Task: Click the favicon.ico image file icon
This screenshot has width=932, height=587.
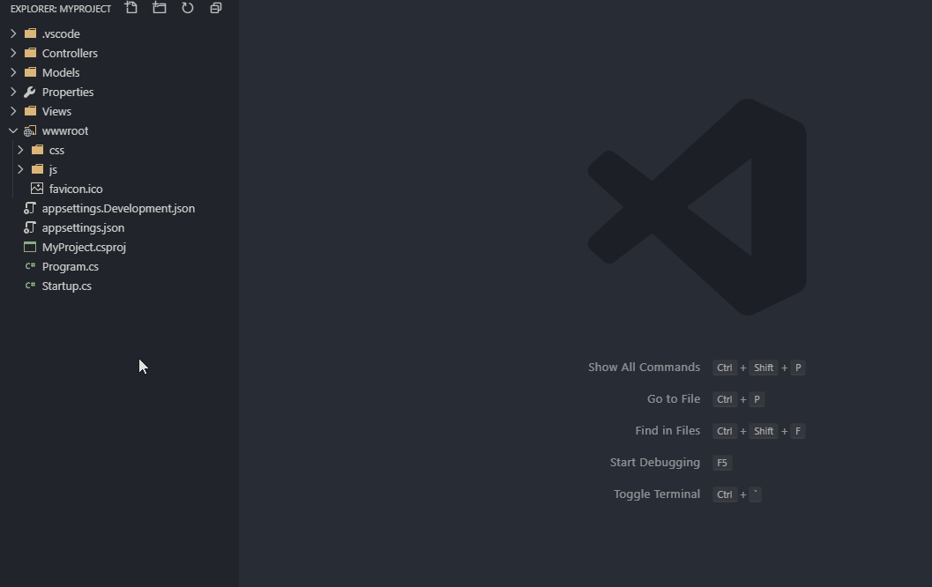Action: point(37,189)
